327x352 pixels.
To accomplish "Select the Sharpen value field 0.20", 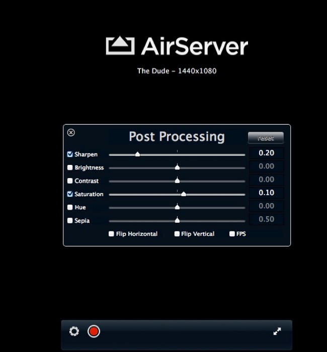I will pos(266,153).
